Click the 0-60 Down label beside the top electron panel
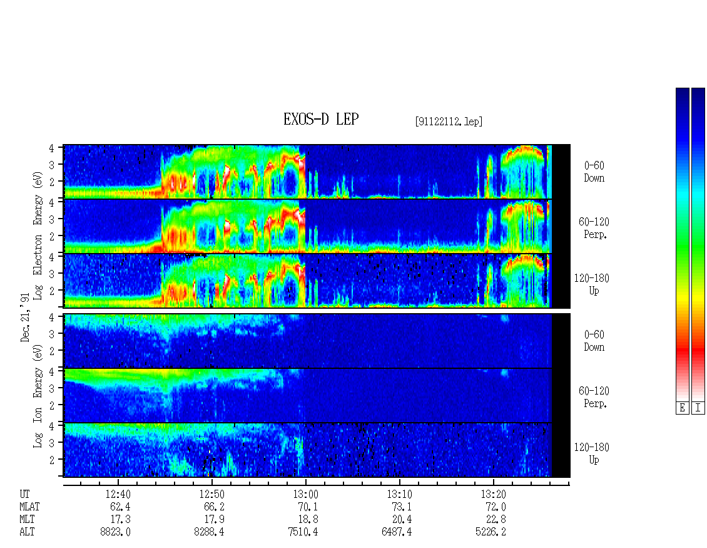Viewport: 707px width, 548px height. 594,172
